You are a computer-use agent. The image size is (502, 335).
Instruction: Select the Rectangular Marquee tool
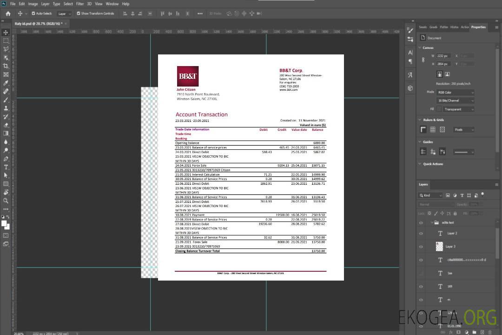6,41
